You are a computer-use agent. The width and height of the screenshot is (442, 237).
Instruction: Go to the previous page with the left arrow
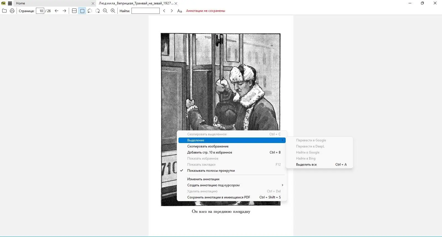[x=57, y=11]
